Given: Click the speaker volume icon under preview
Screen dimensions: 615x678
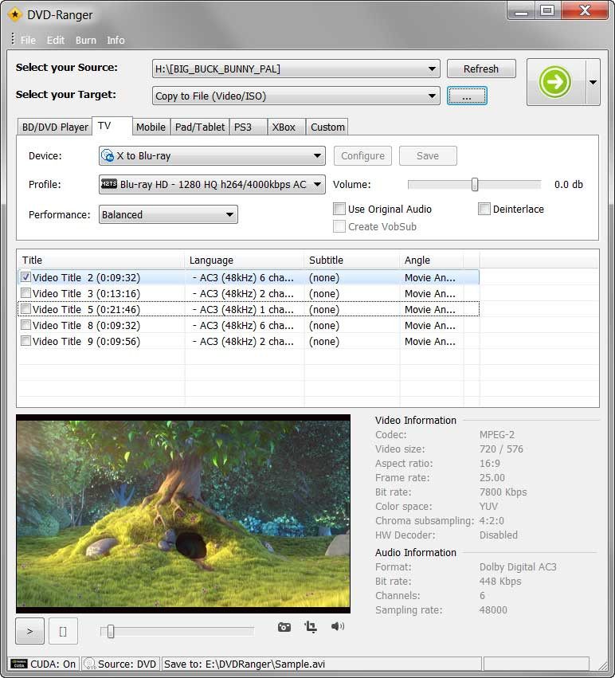Looking at the screenshot, I should coord(337,626).
